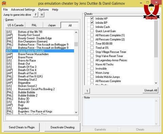The width and height of the screenshot is (163, 134).
Task: Select Breath Of Fire 4
Action: [40, 70]
